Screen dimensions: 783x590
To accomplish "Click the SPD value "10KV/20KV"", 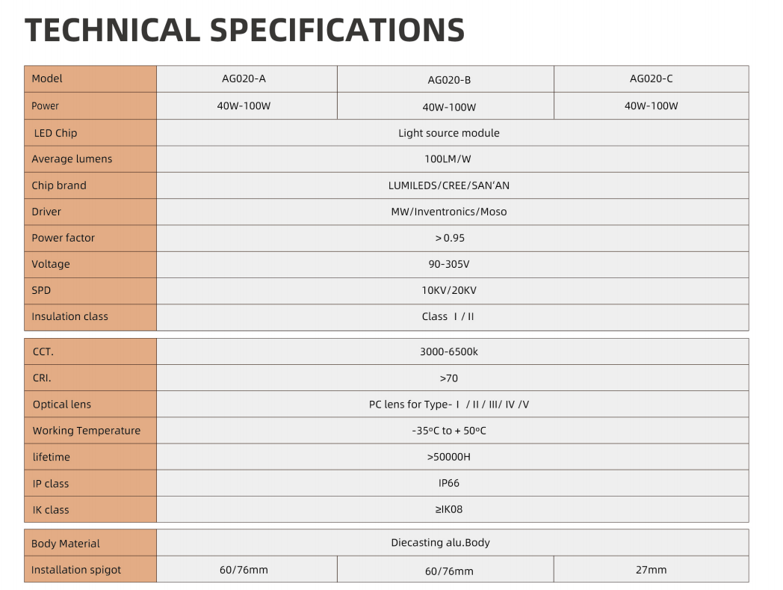I will tap(449, 290).
